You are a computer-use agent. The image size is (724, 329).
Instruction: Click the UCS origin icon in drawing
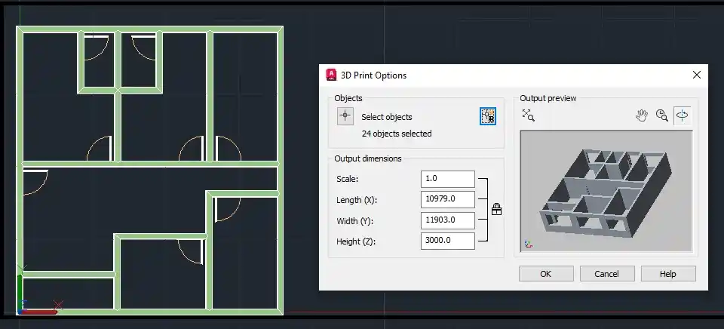38,291
